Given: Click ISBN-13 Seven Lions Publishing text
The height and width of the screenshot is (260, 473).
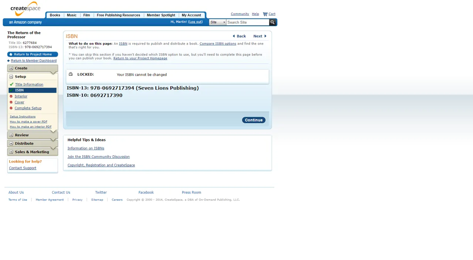Looking at the screenshot, I should point(133,88).
